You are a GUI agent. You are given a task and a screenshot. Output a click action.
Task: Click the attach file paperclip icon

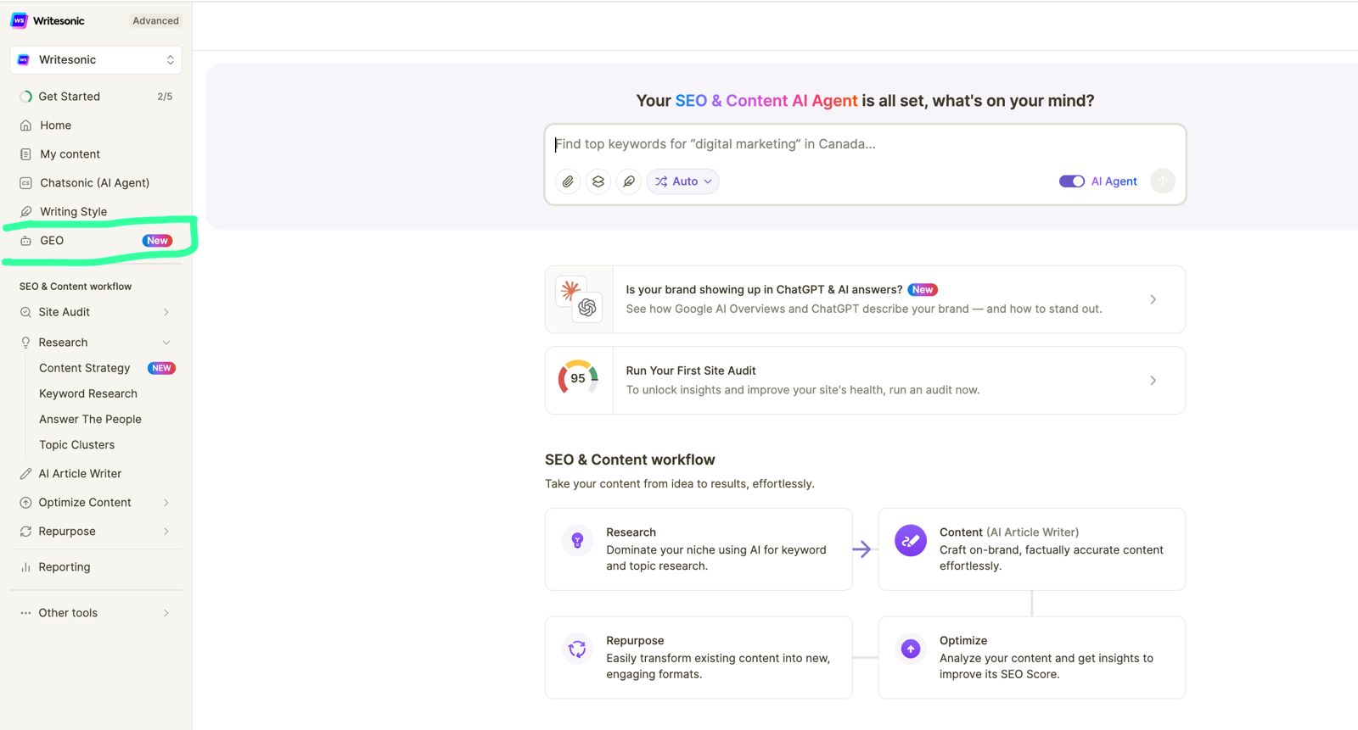click(568, 181)
